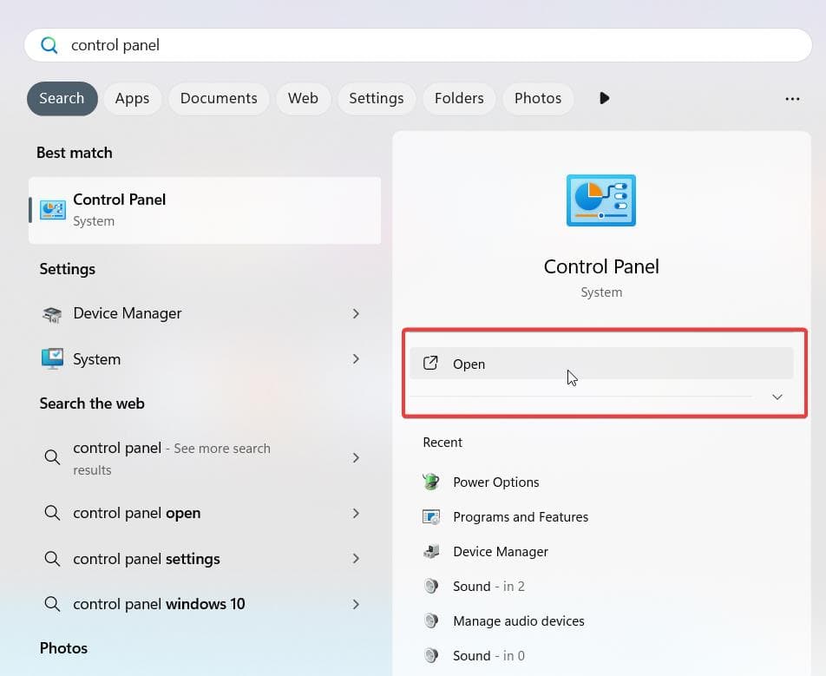Expand System result with its chevron
Image resolution: width=826 pixels, height=676 pixels.
[356, 359]
